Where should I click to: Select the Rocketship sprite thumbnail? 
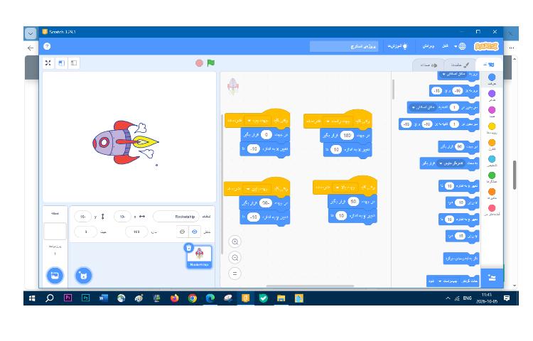(199, 257)
